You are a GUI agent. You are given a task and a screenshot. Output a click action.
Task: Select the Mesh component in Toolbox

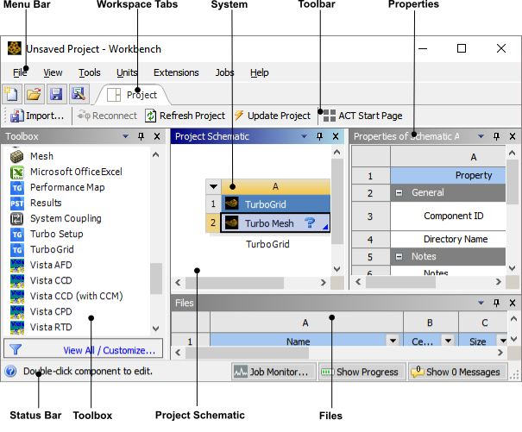coord(41,156)
